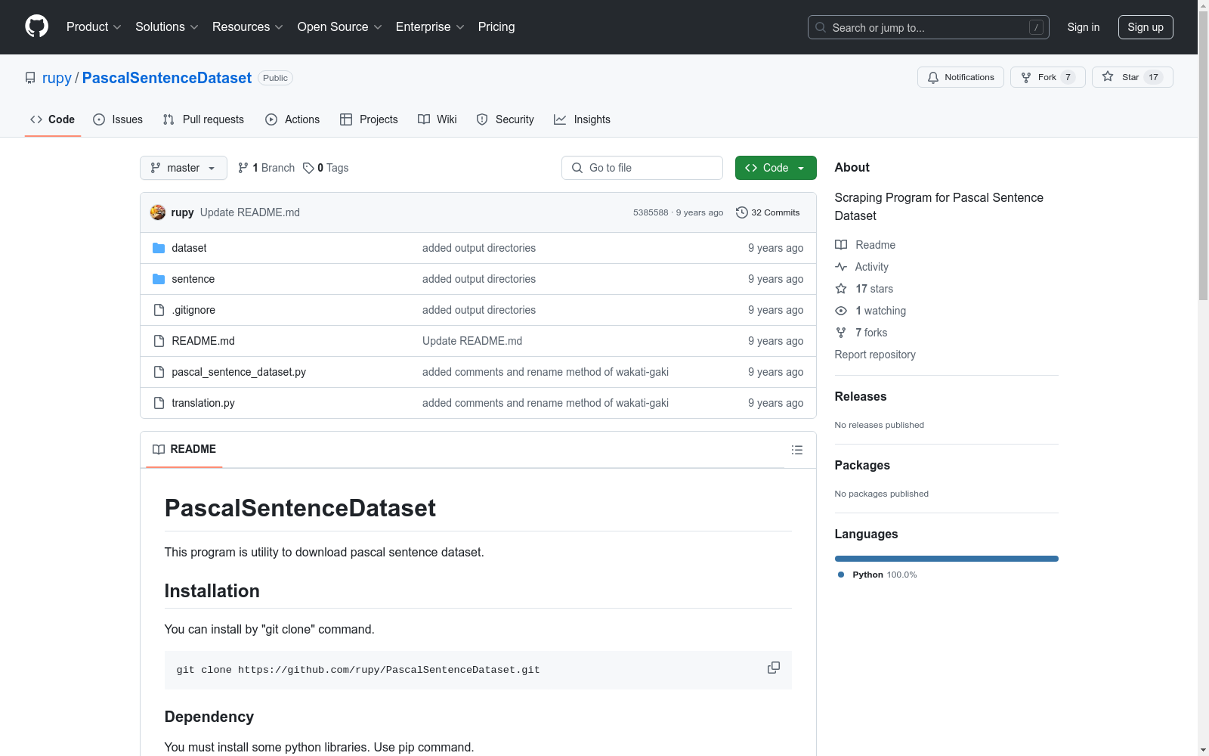Open the Pricing menu item

click(x=496, y=27)
